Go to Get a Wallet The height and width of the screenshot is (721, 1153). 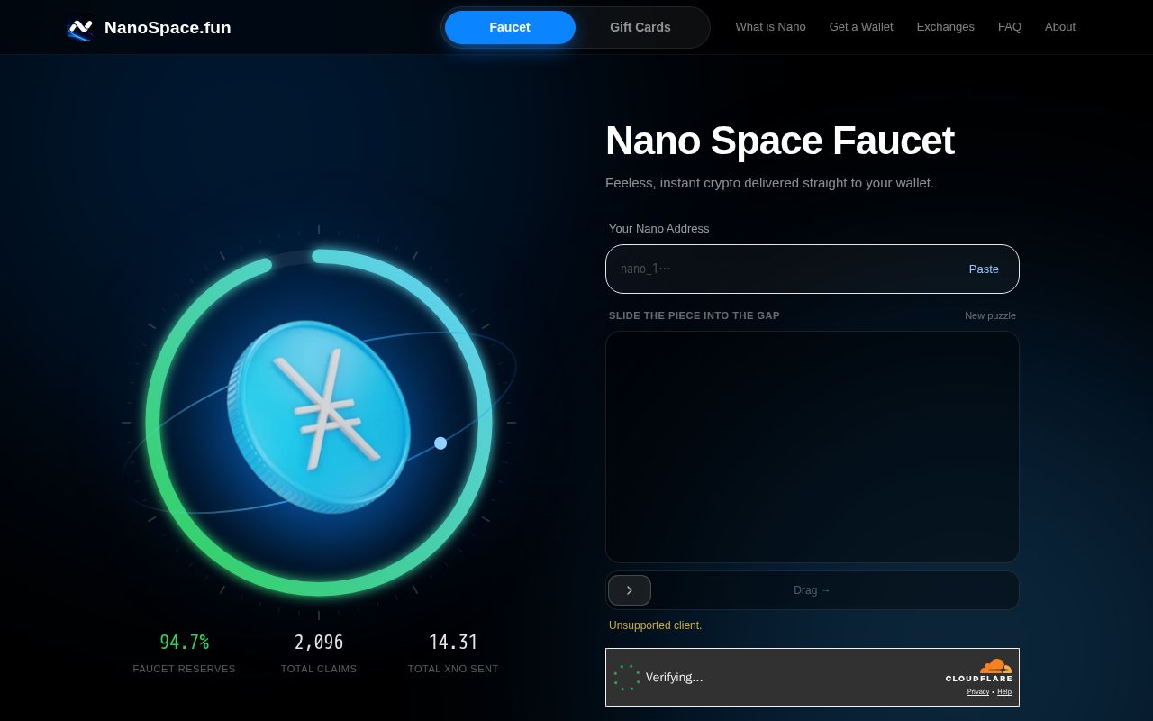pos(861,27)
